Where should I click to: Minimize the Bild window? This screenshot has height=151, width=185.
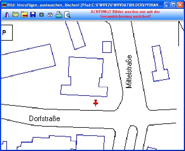click(167, 5)
